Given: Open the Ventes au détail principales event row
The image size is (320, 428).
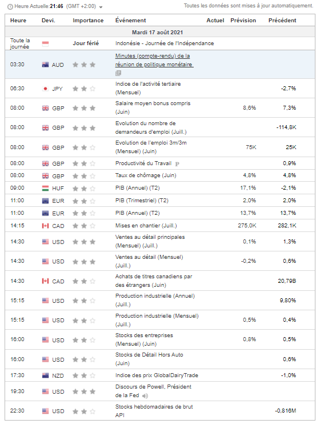Looking at the screenshot, I should (x=160, y=242).
